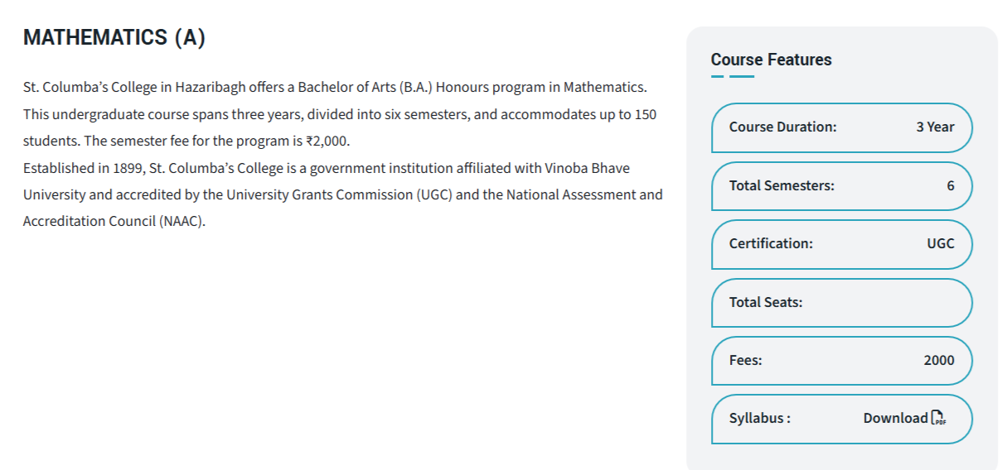Click the teal underline below Course Features
This screenshot has width=1002, height=470.
733,77
